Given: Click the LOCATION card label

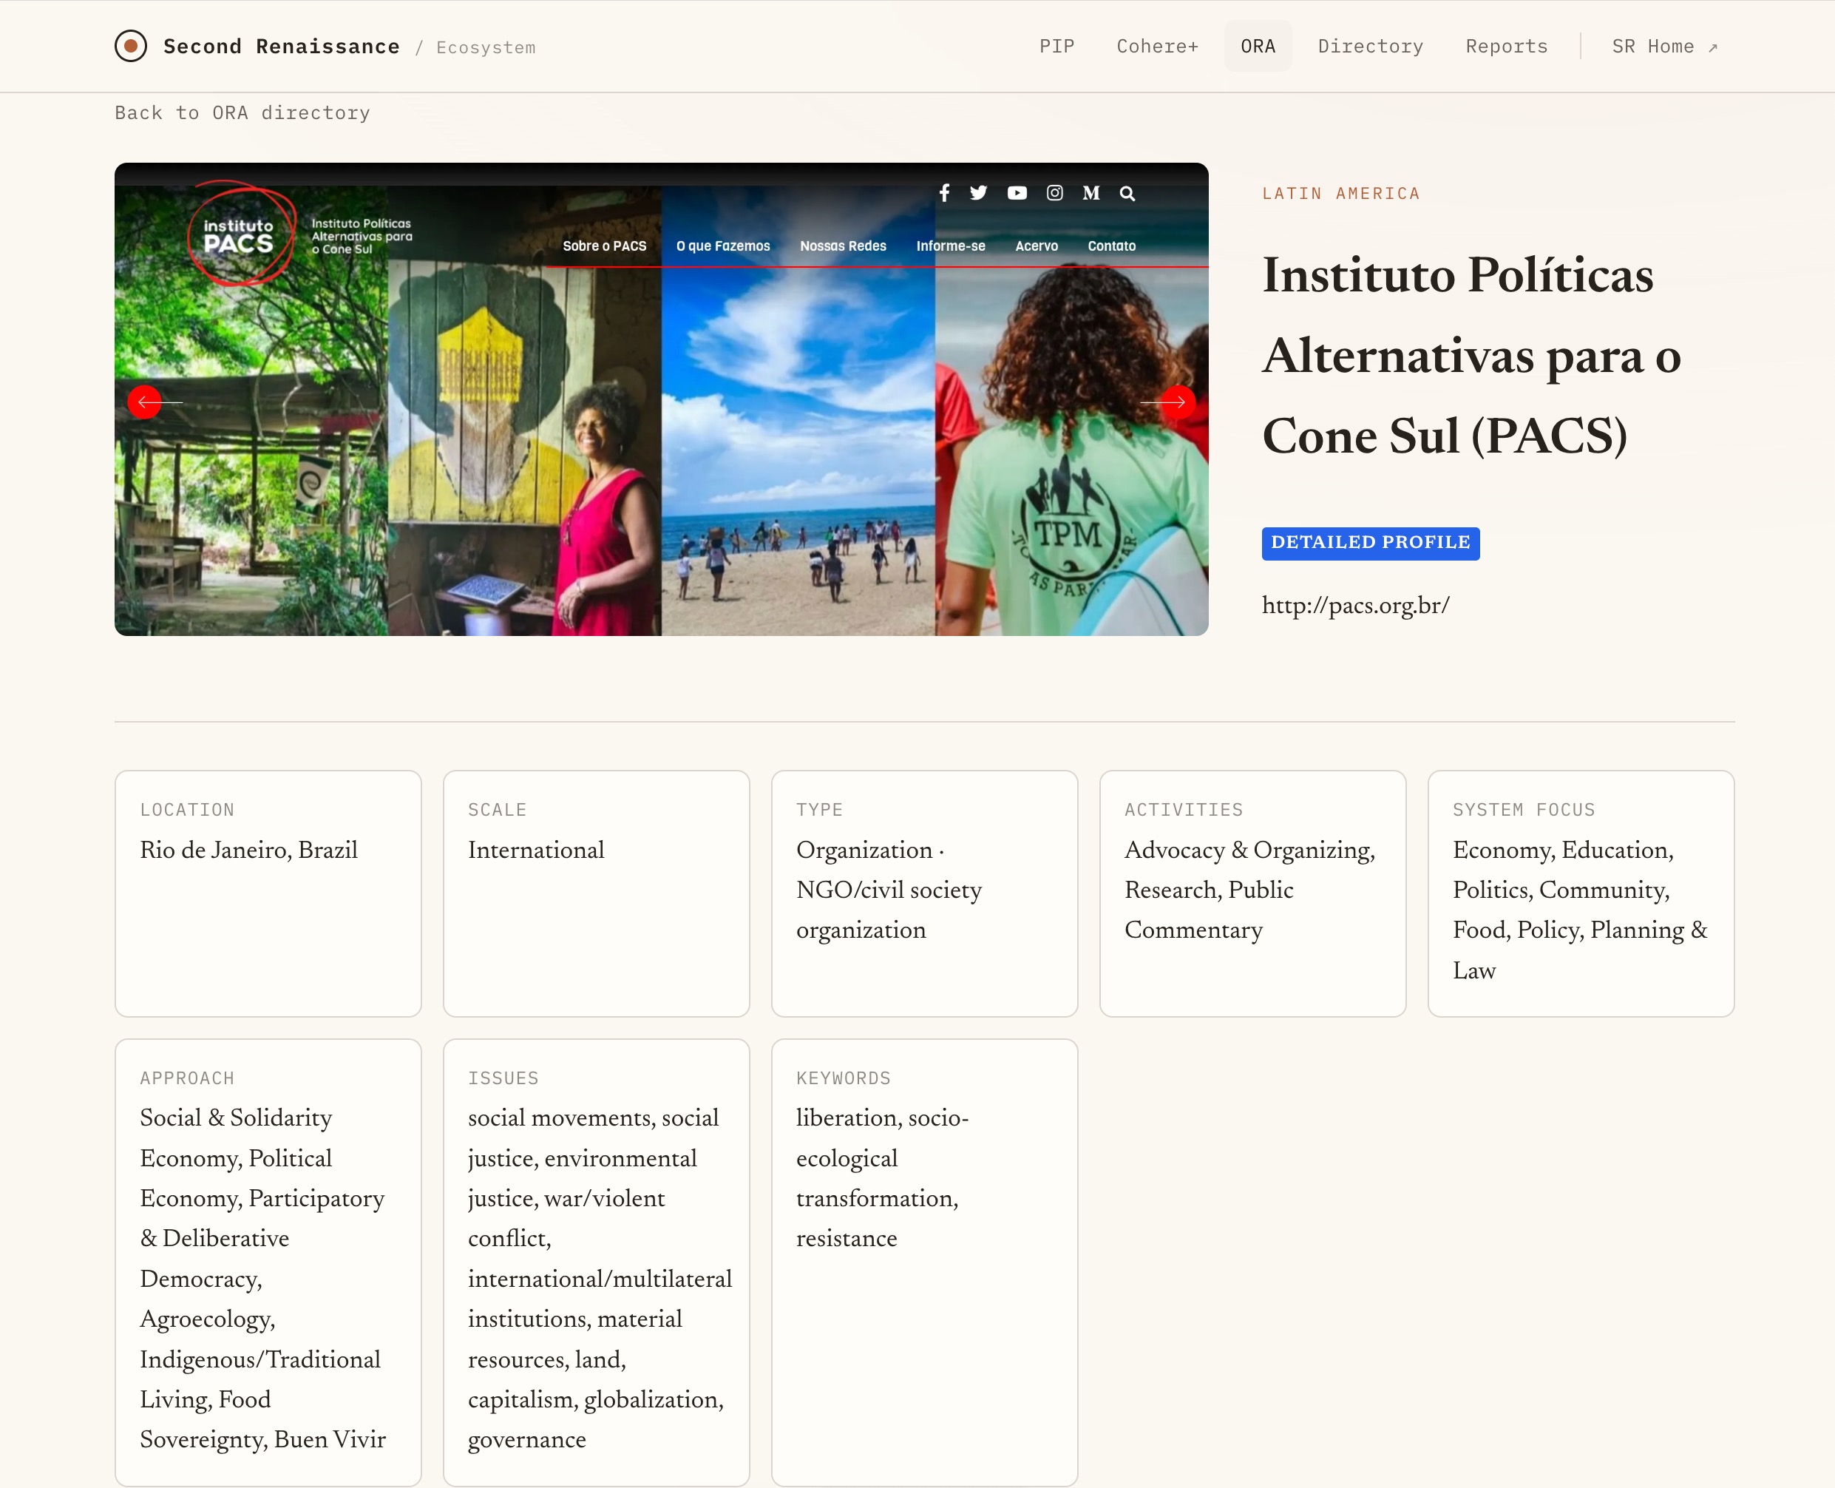Looking at the screenshot, I should coord(187,809).
